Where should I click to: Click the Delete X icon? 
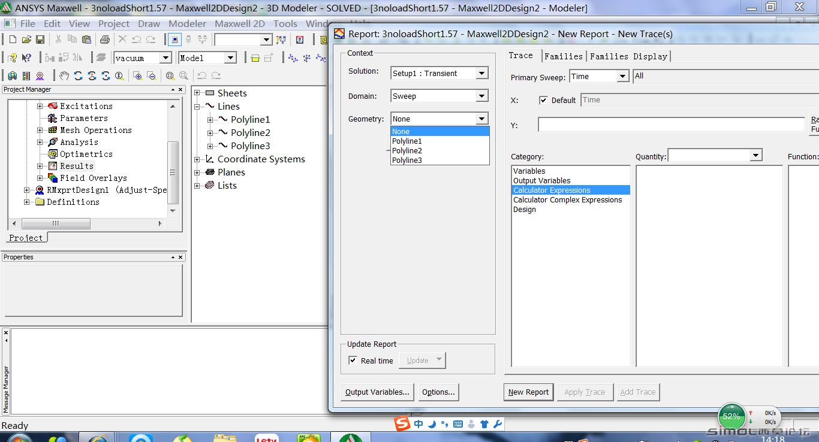pos(122,40)
